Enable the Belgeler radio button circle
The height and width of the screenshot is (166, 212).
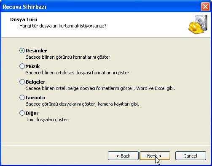(22, 82)
